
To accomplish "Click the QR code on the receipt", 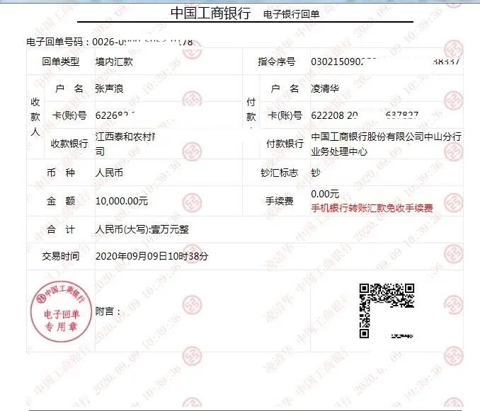I will point(387,311).
